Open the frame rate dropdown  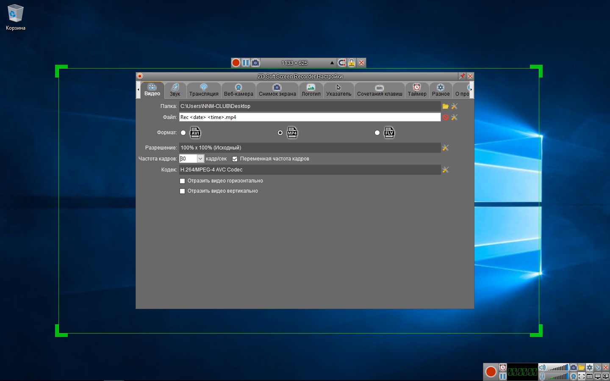(200, 159)
